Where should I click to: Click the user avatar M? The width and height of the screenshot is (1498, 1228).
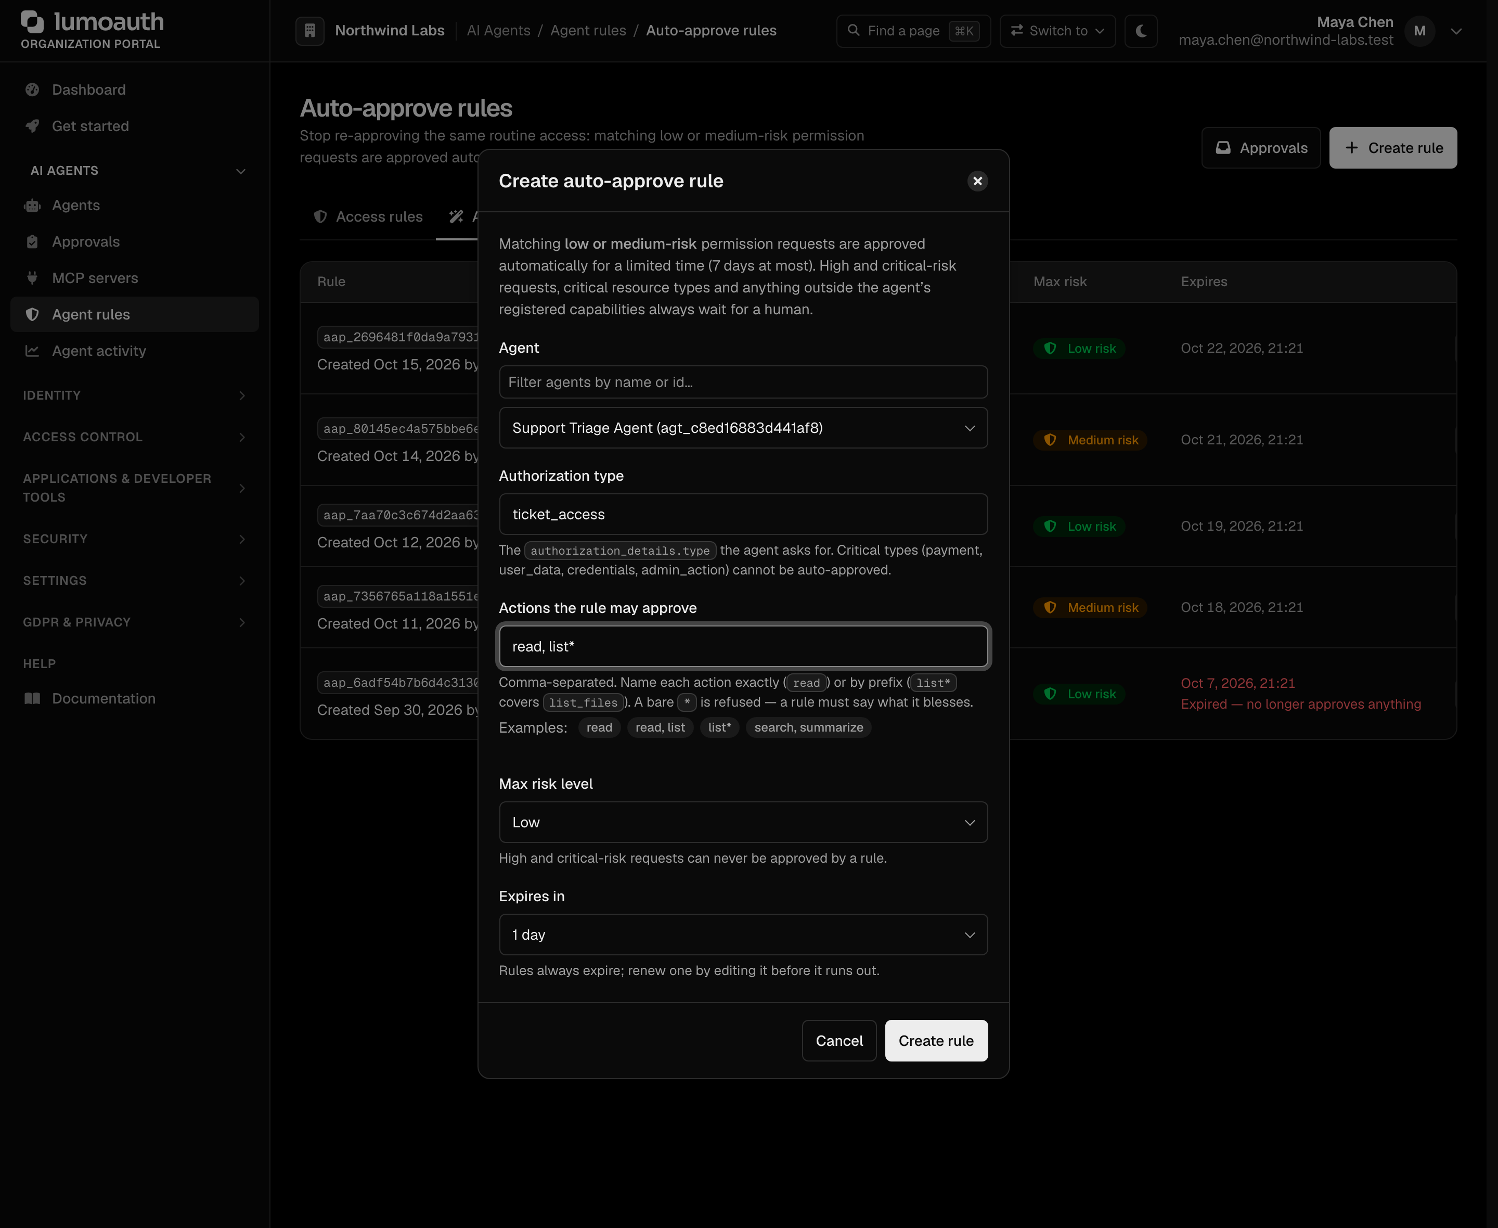click(1419, 30)
